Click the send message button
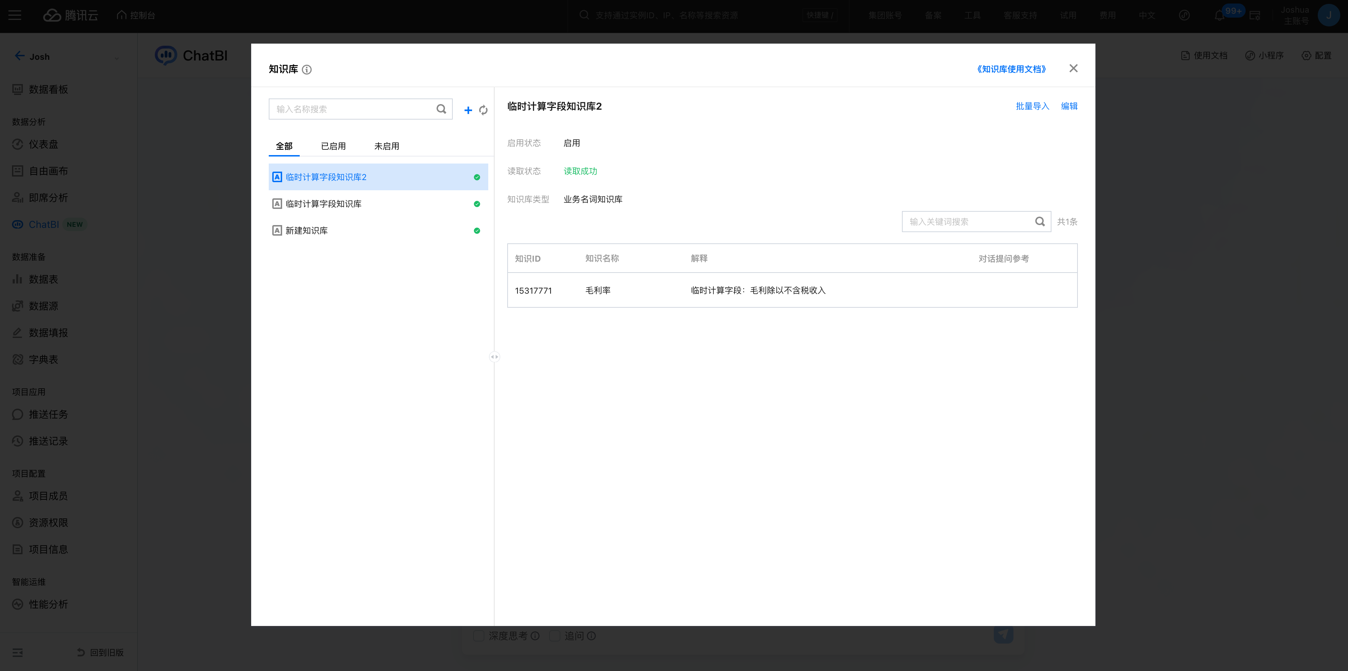Viewport: 1348px width, 671px height. click(1003, 634)
